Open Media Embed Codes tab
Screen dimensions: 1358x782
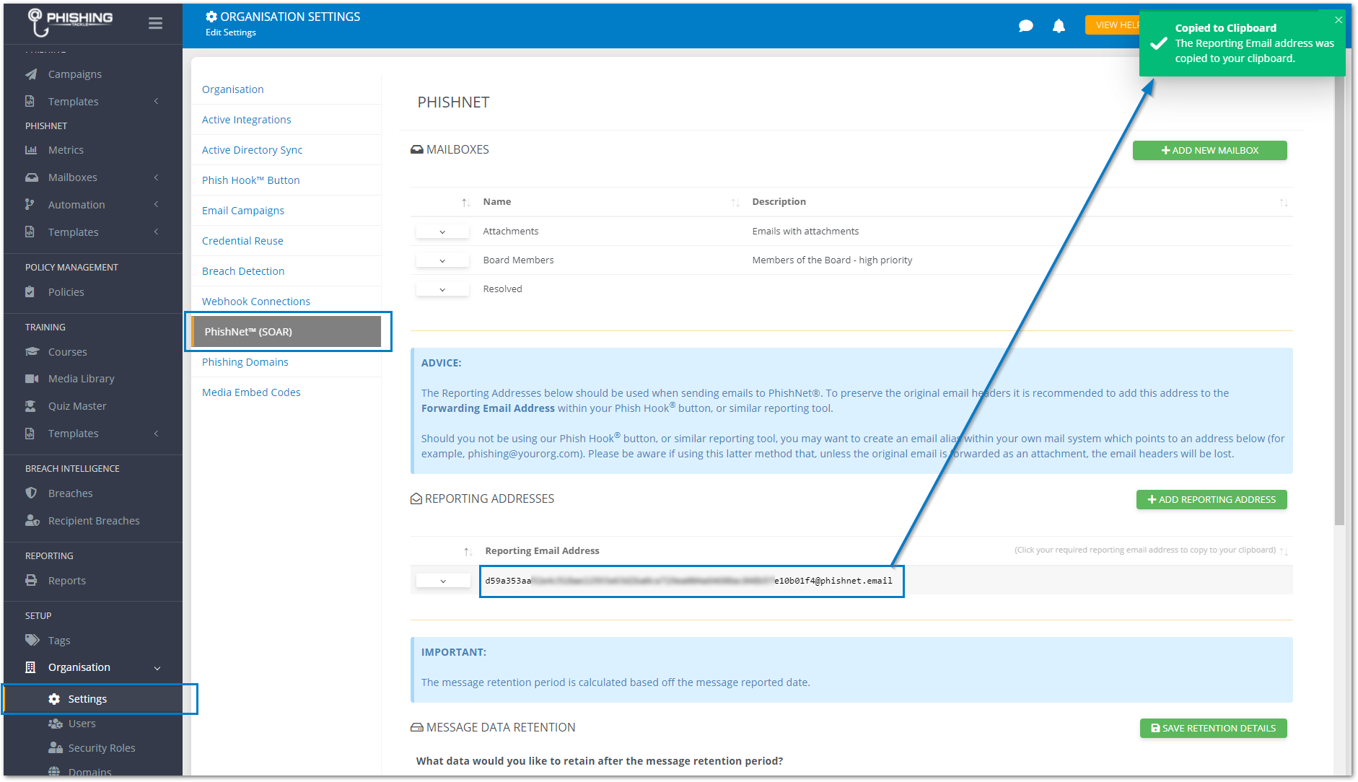(x=251, y=392)
